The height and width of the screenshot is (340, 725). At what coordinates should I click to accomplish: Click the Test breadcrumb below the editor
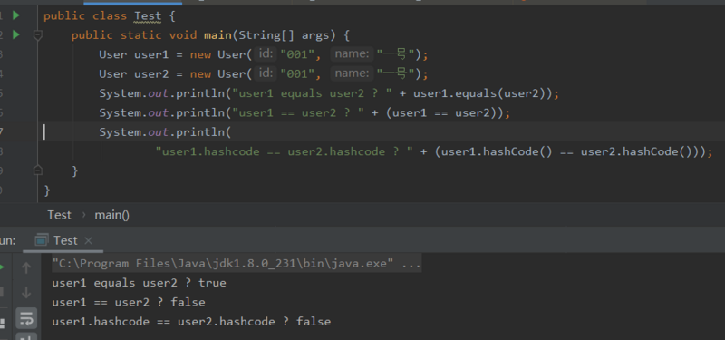point(59,215)
